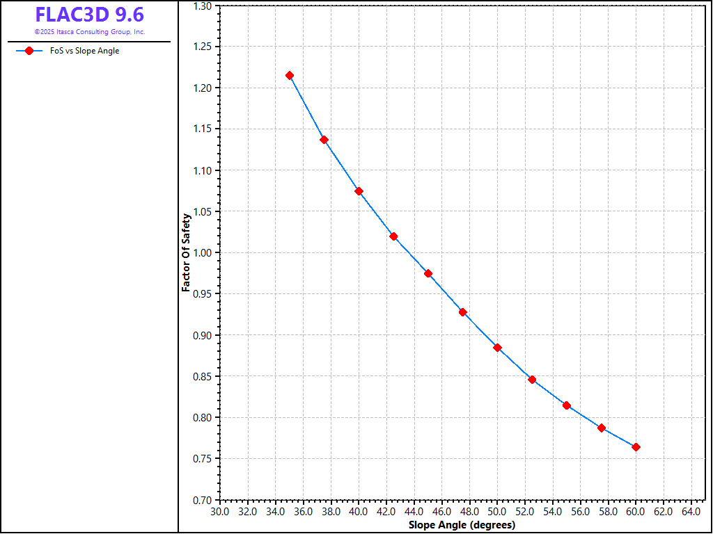The height and width of the screenshot is (534, 713).
Task: Click the red diamond legend marker icon
Action: [29, 51]
